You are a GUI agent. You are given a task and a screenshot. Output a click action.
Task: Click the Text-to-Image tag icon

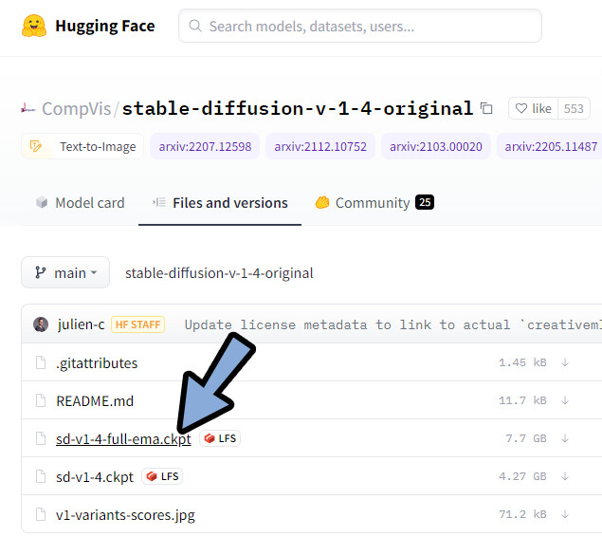point(36,146)
